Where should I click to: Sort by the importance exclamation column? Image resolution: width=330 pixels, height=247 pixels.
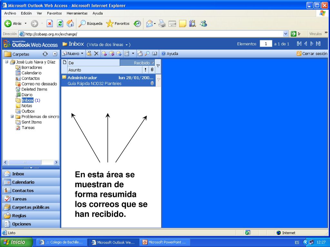click(x=145, y=70)
